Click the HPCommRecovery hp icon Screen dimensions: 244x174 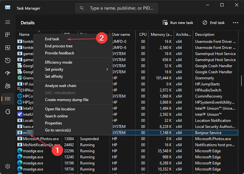pyautogui.click(x=19, y=96)
